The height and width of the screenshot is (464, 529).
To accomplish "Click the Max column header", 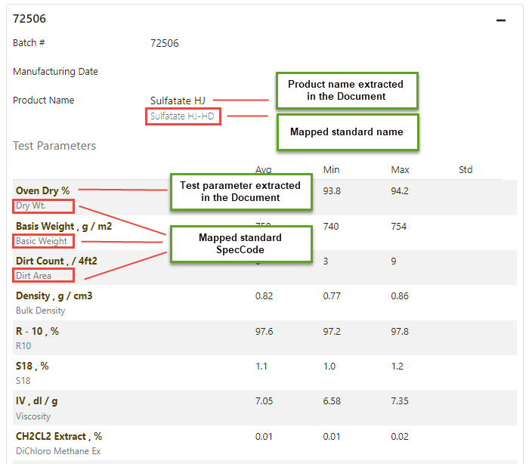I will coord(400,170).
